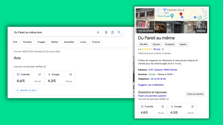Select the Livres filter chip
The width and height of the screenshot is (223, 125).
click(83, 42)
